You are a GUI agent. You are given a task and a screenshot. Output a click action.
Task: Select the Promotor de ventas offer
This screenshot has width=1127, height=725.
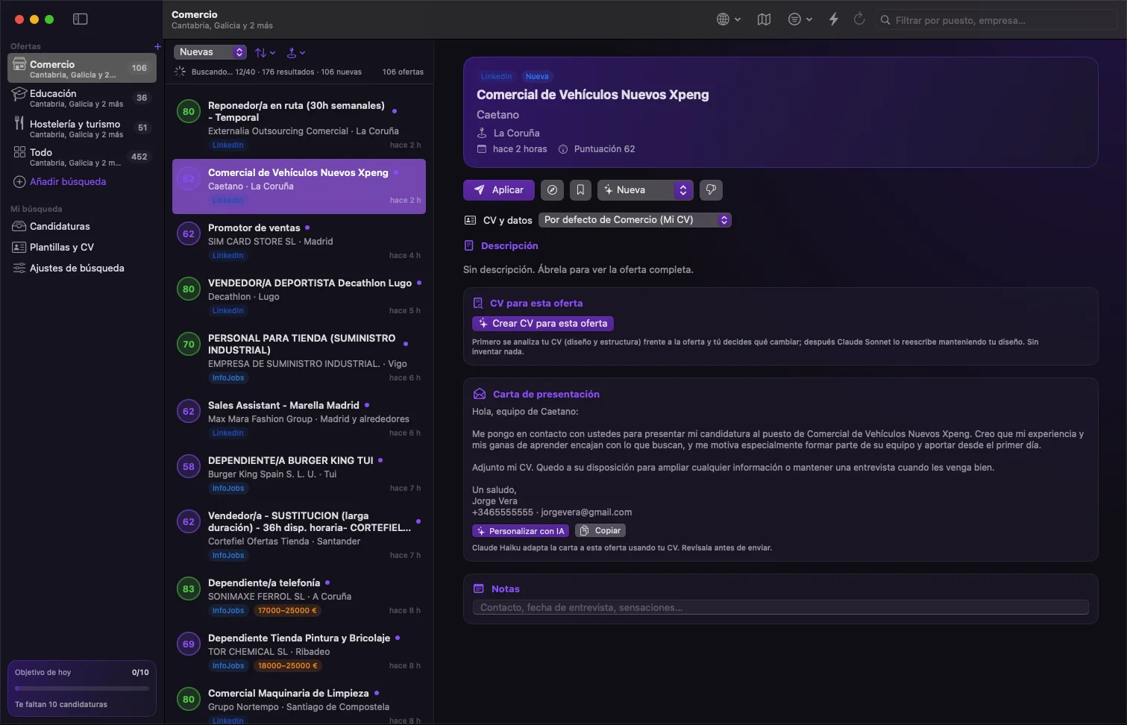[x=299, y=242]
